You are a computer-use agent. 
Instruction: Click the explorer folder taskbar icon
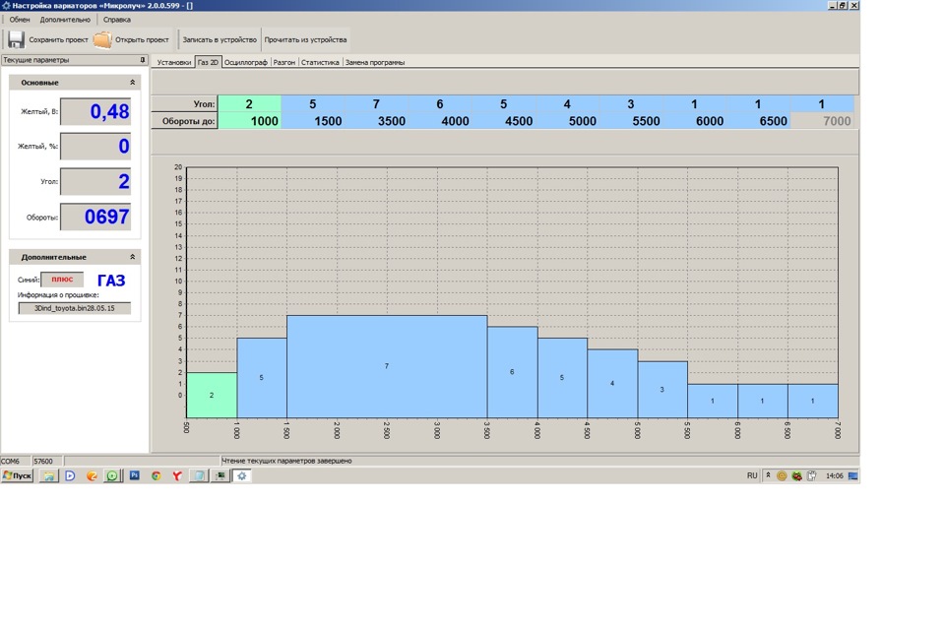(x=48, y=475)
